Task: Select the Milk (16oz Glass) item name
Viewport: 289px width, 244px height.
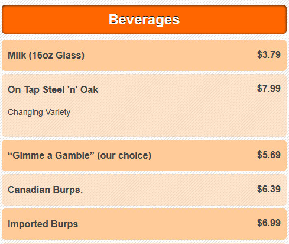Action: [x=46, y=55]
